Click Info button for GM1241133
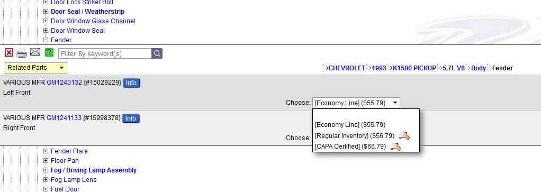Image resolution: width=541 pixels, height=192 pixels. pyautogui.click(x=131, y=118)
